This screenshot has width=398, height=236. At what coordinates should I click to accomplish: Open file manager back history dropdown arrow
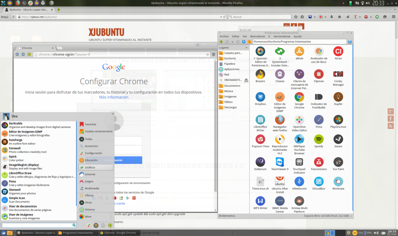232,42
